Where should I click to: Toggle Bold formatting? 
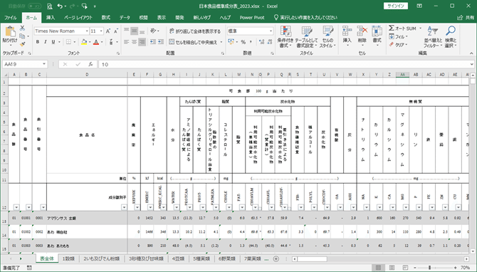[38, 42]
